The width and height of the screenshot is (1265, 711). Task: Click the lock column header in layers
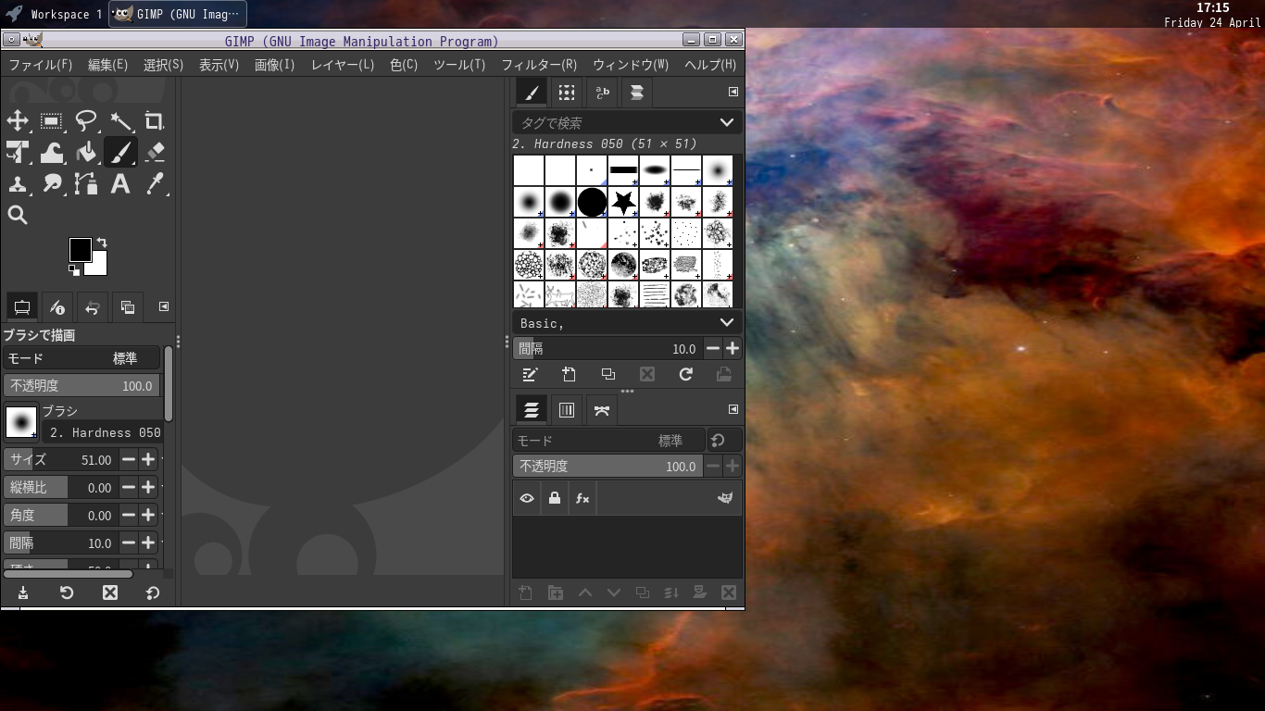555,498
